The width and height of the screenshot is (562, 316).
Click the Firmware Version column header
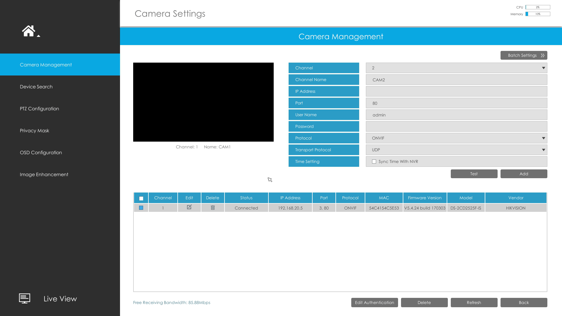pos(425,198)
